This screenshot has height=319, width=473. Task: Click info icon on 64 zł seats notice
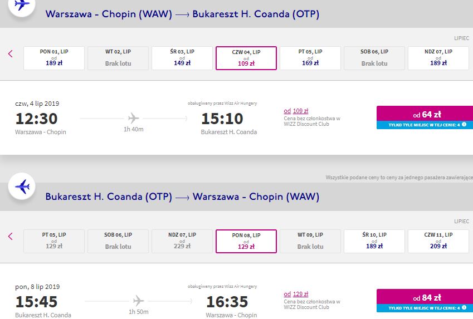point(464,125)
